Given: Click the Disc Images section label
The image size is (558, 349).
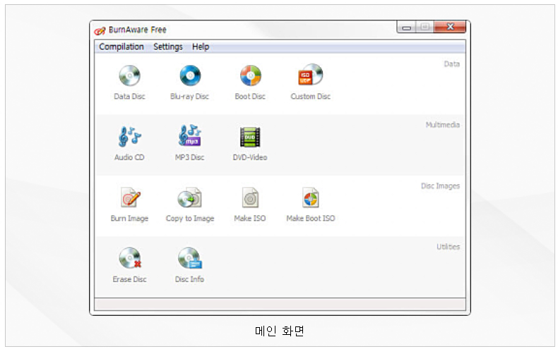Looking at the screenshot, I should pos(440,186).
